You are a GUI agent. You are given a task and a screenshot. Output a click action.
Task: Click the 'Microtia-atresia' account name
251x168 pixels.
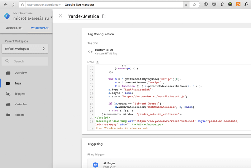23,13
